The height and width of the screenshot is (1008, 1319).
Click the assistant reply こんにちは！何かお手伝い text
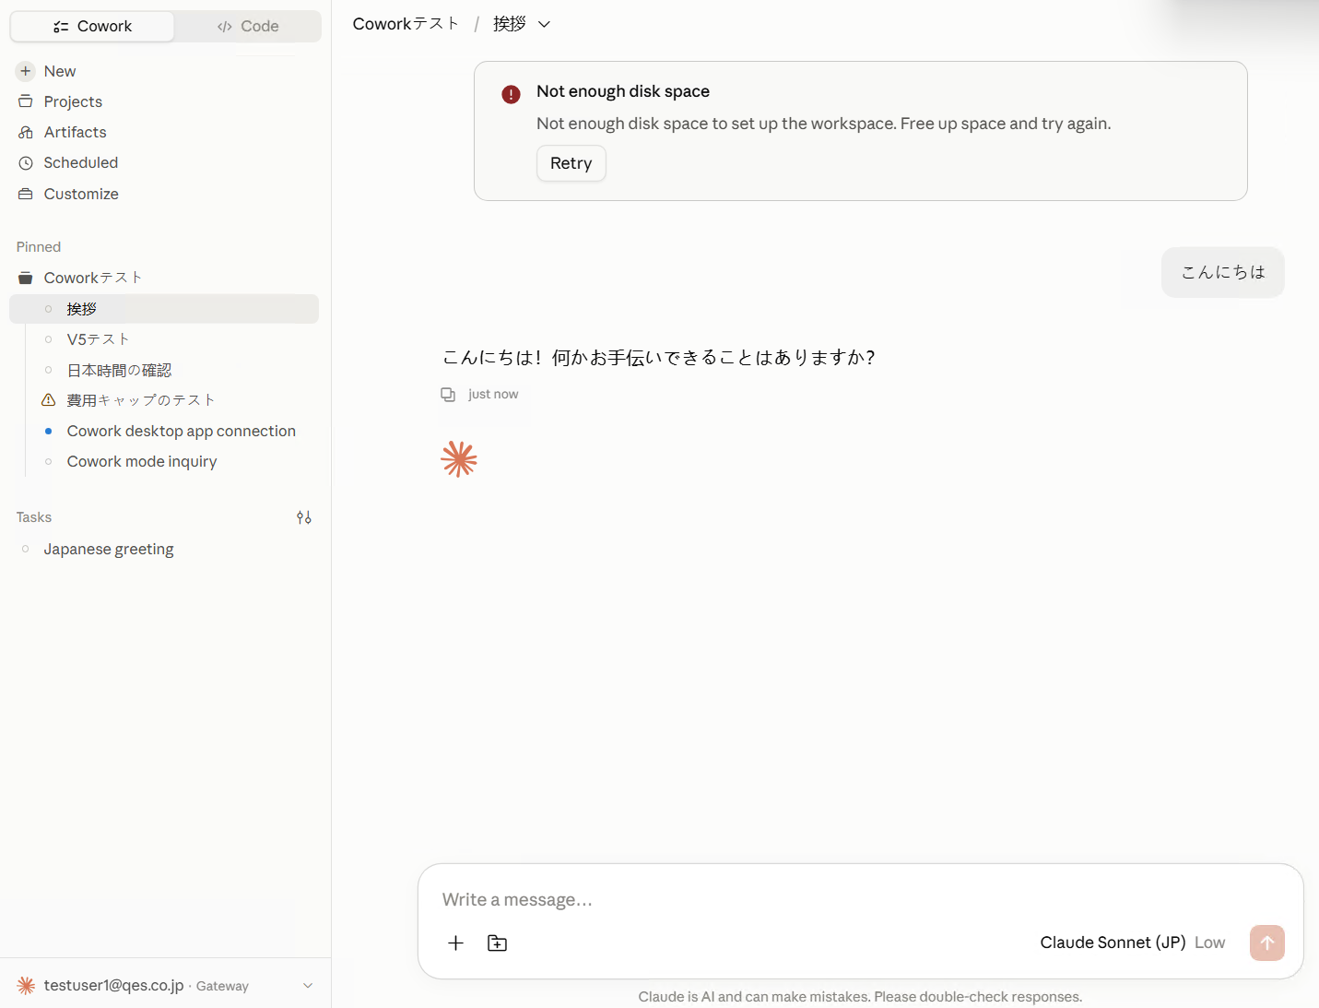click(658, 358)
